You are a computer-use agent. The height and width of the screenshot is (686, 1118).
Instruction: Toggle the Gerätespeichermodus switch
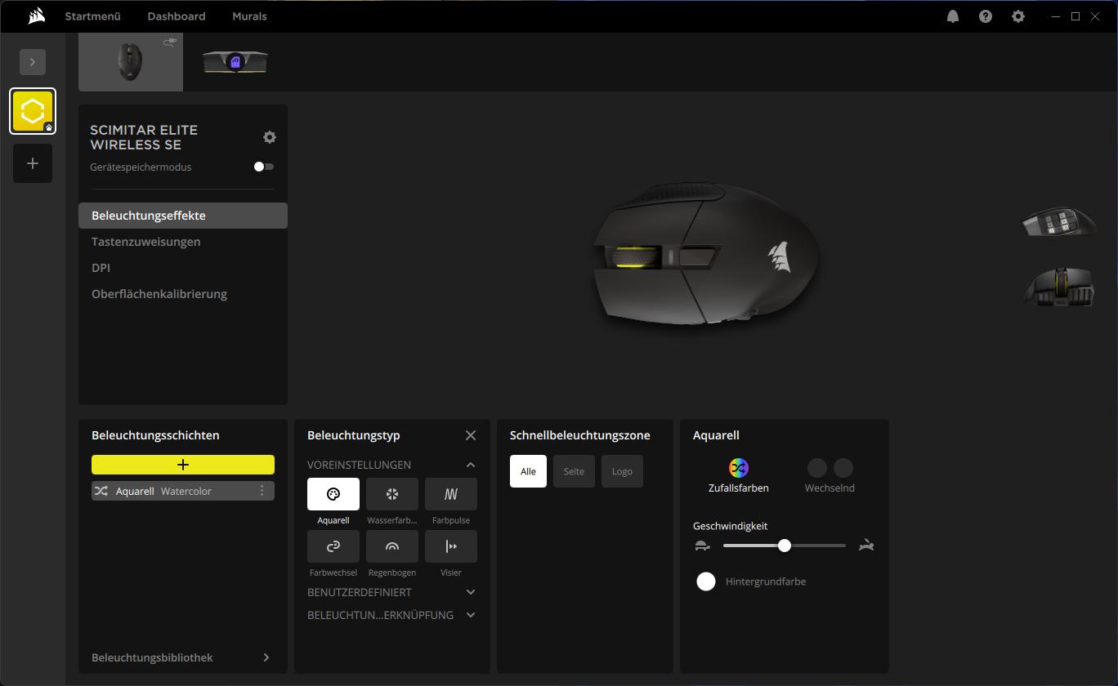[263, 167]
